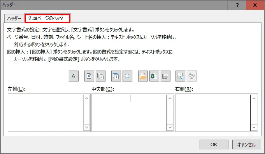Insert date calendar icon
This screenshot has height=154, width=265.
(116, 76)
